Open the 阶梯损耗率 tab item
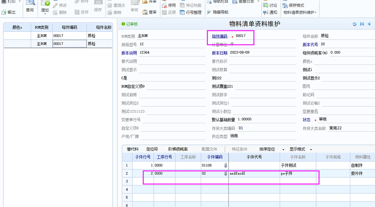Screen dimensions: 375x207 pos(178,149)
